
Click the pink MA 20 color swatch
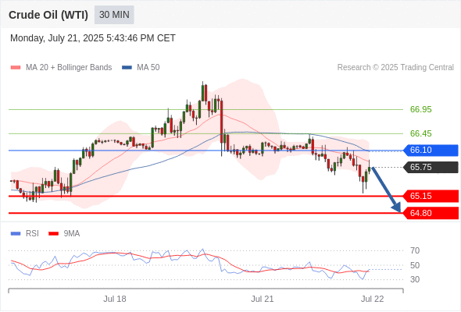[16, 68]
